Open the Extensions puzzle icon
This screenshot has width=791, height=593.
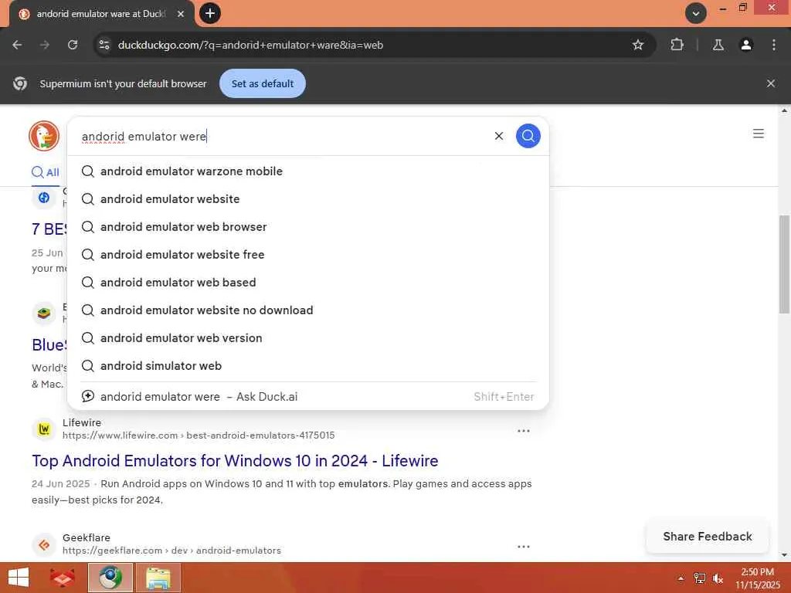tap(677, 45)
